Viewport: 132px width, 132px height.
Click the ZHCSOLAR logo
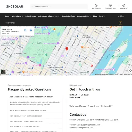coord(15,6)
